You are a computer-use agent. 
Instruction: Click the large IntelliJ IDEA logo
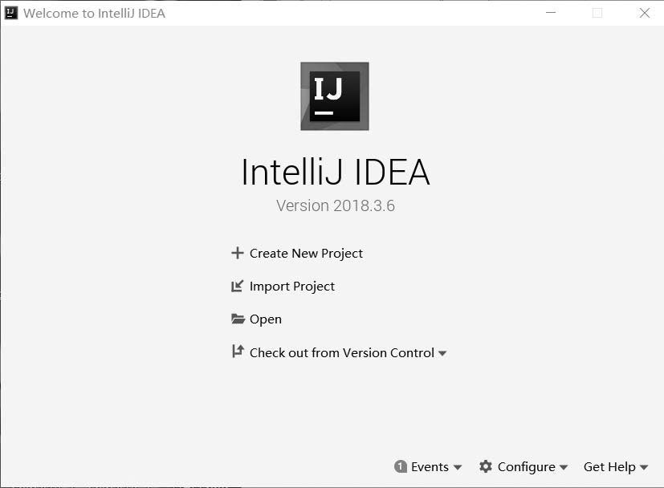point(335,96)
